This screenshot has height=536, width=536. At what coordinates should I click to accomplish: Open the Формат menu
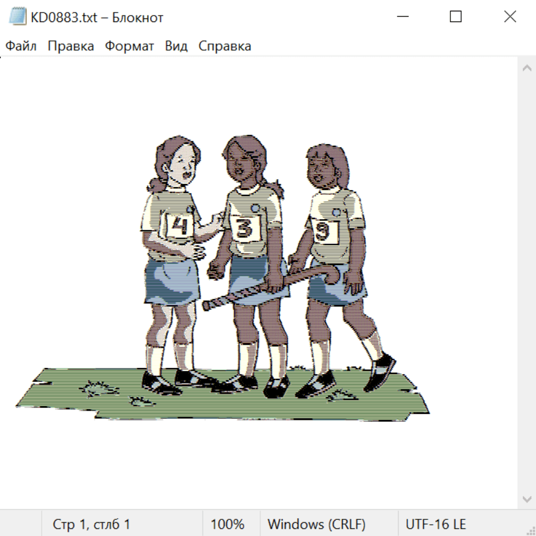pos(129,46)
